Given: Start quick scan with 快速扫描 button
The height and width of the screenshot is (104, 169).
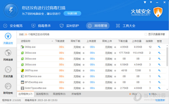Looking at the screenshot, I should pos(72,13).
